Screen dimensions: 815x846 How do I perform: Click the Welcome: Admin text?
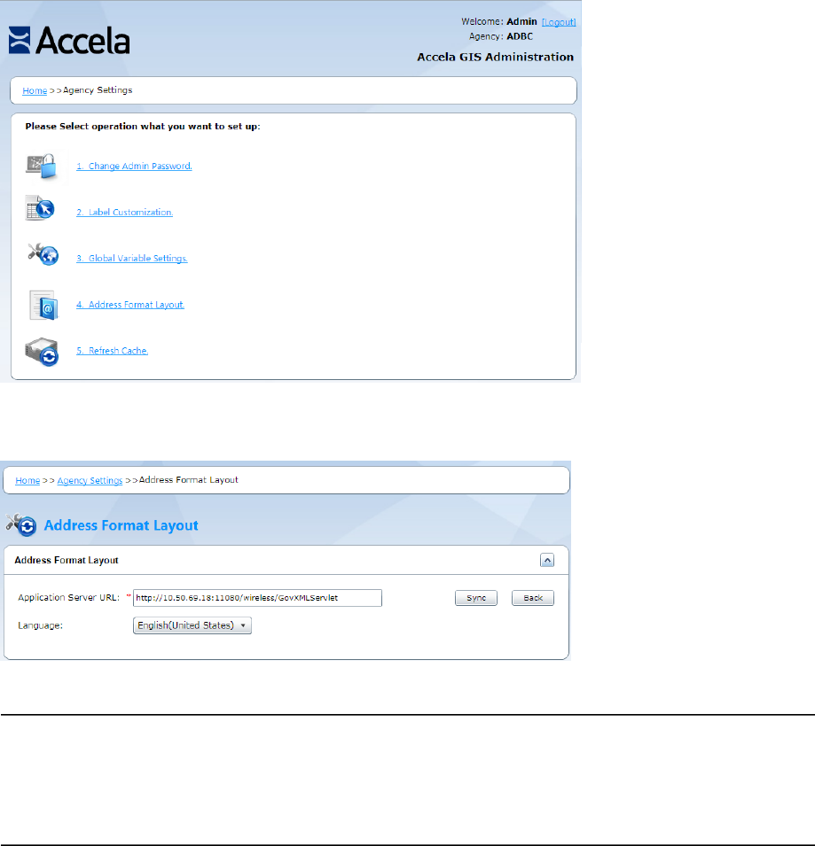point(499,21)
